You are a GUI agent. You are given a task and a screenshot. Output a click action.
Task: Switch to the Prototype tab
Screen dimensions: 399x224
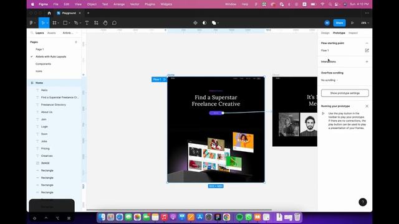[x=339, y=33]
